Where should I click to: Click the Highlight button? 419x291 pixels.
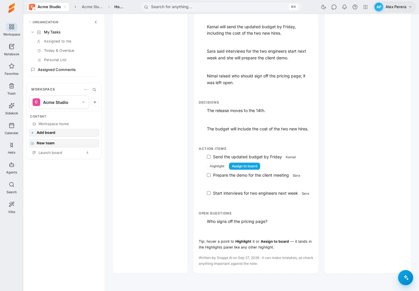click(217, 166)
